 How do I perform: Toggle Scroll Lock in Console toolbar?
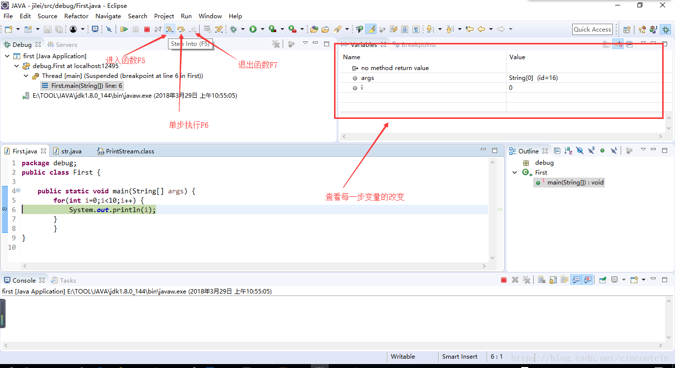(553, 280)
